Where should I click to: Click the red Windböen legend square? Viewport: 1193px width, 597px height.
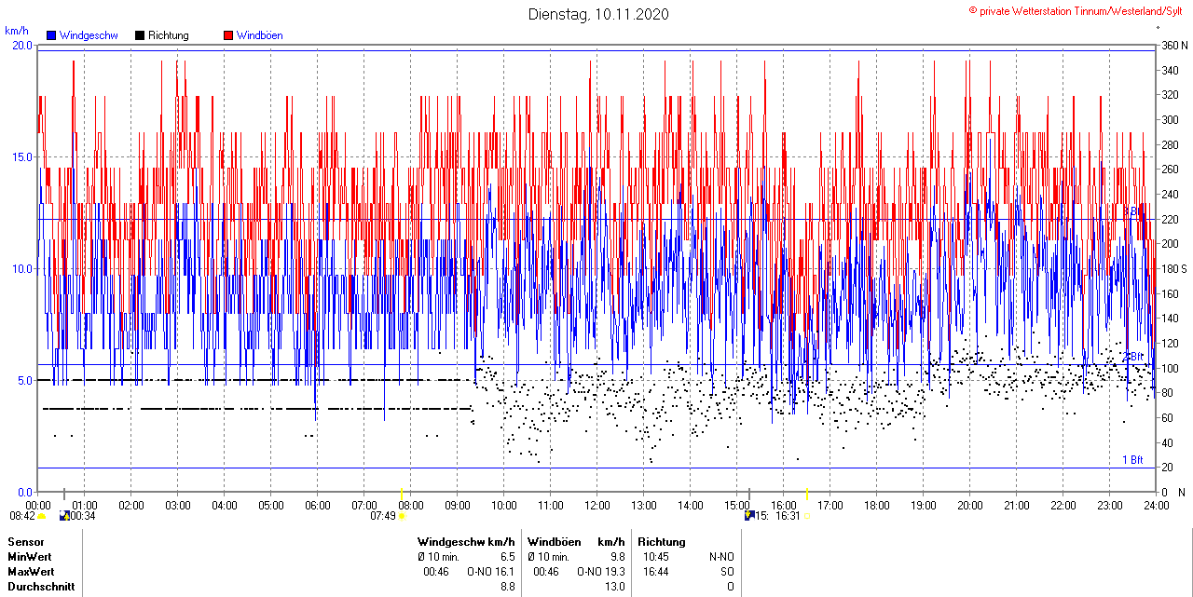228,35
